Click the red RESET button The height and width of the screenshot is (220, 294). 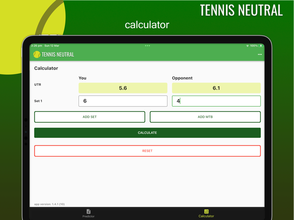coord(147,151)
